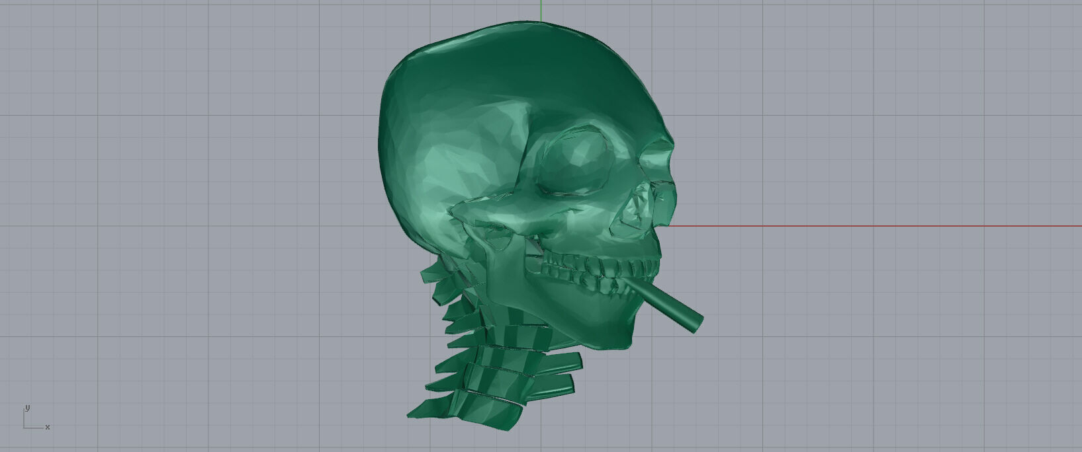Image resolution: width=1082 pixels, height=452 pixels.
Task: Click the skull's eye socket
Action: coord(576,162)
